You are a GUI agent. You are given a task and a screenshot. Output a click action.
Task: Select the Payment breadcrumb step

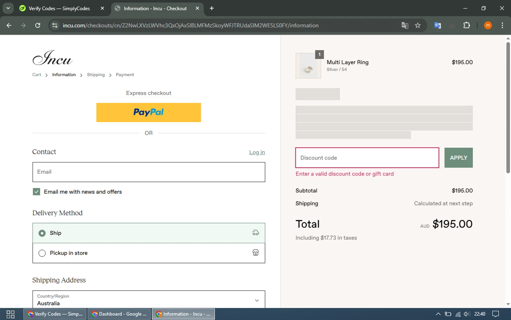tap(125, 75)
